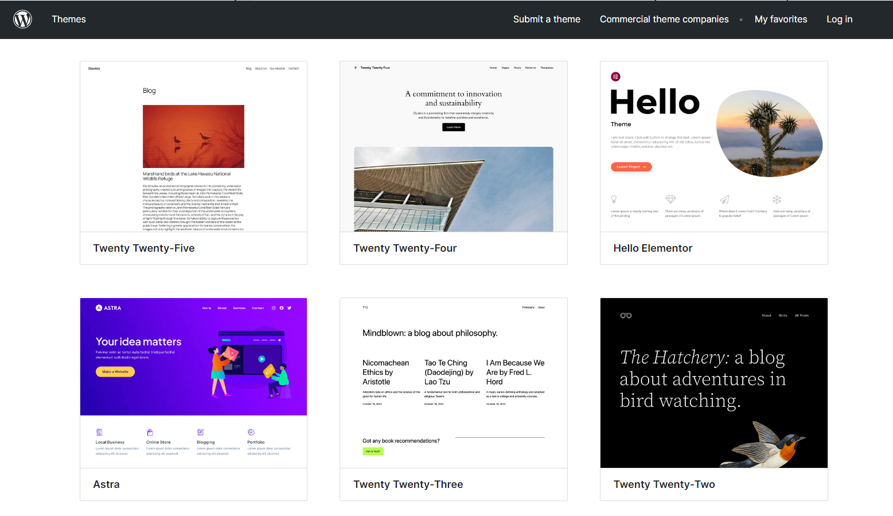The image size is (893, 516).
Task: Click Log in link
Action: pos(839,19)
